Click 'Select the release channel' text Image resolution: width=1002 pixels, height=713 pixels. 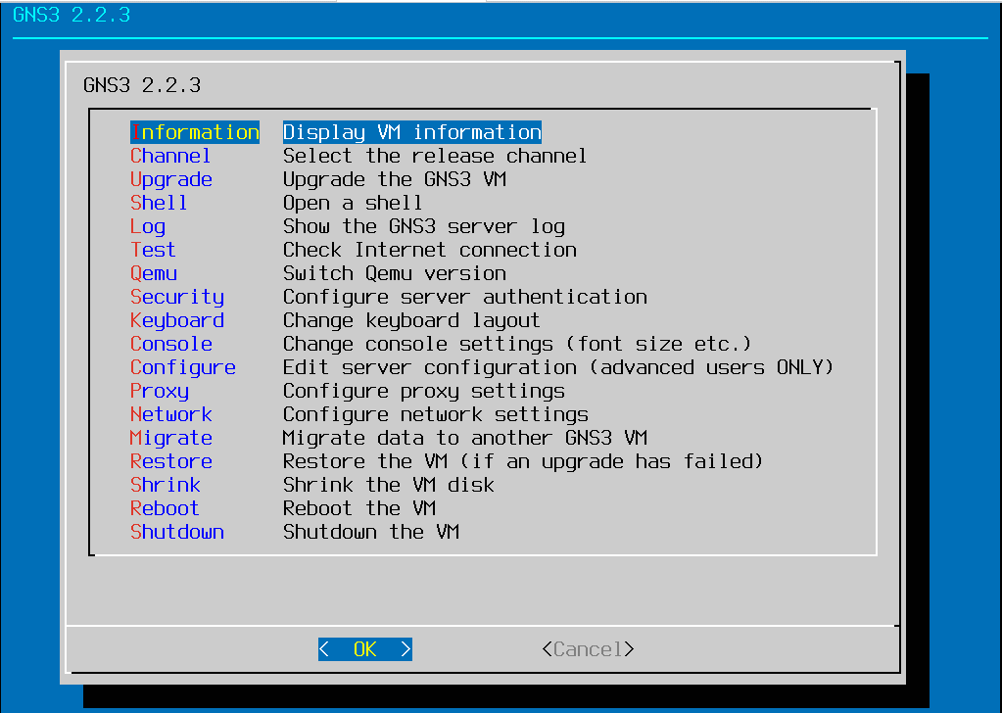coord(435,156)
